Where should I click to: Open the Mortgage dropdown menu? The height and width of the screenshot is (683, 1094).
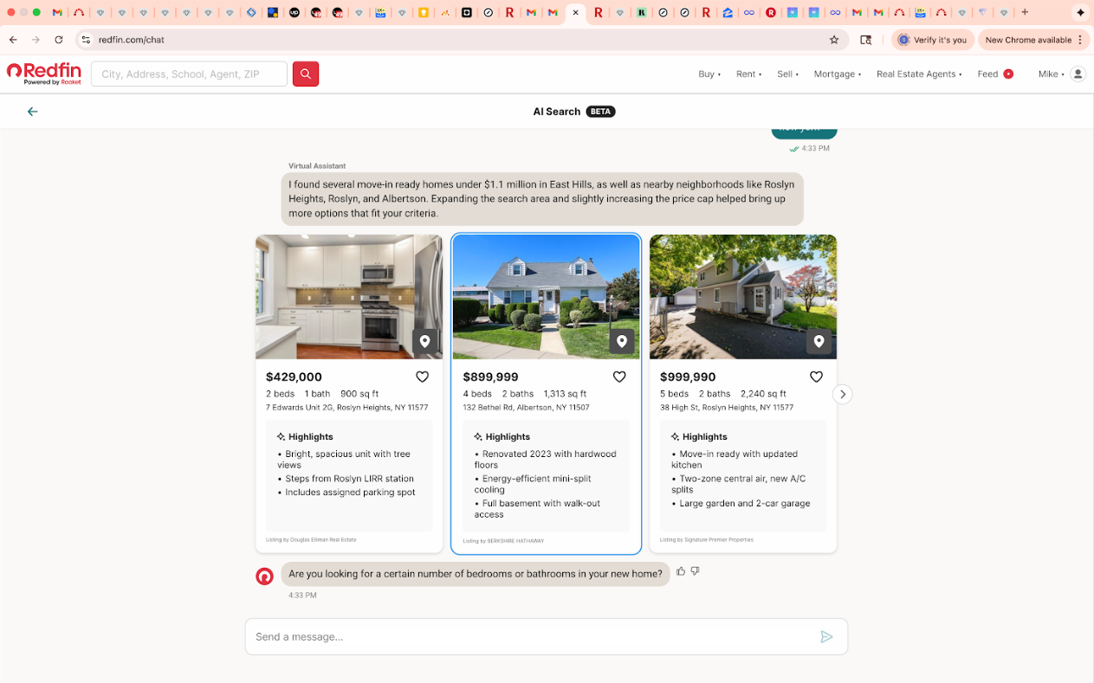pyautogui.click(x=837, y=74)
